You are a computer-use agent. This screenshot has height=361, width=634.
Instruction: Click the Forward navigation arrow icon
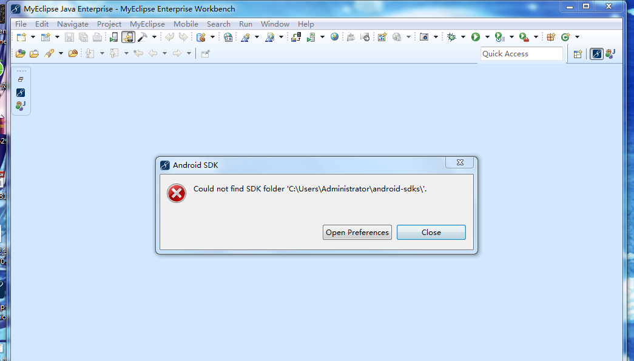tap(177, 53)
